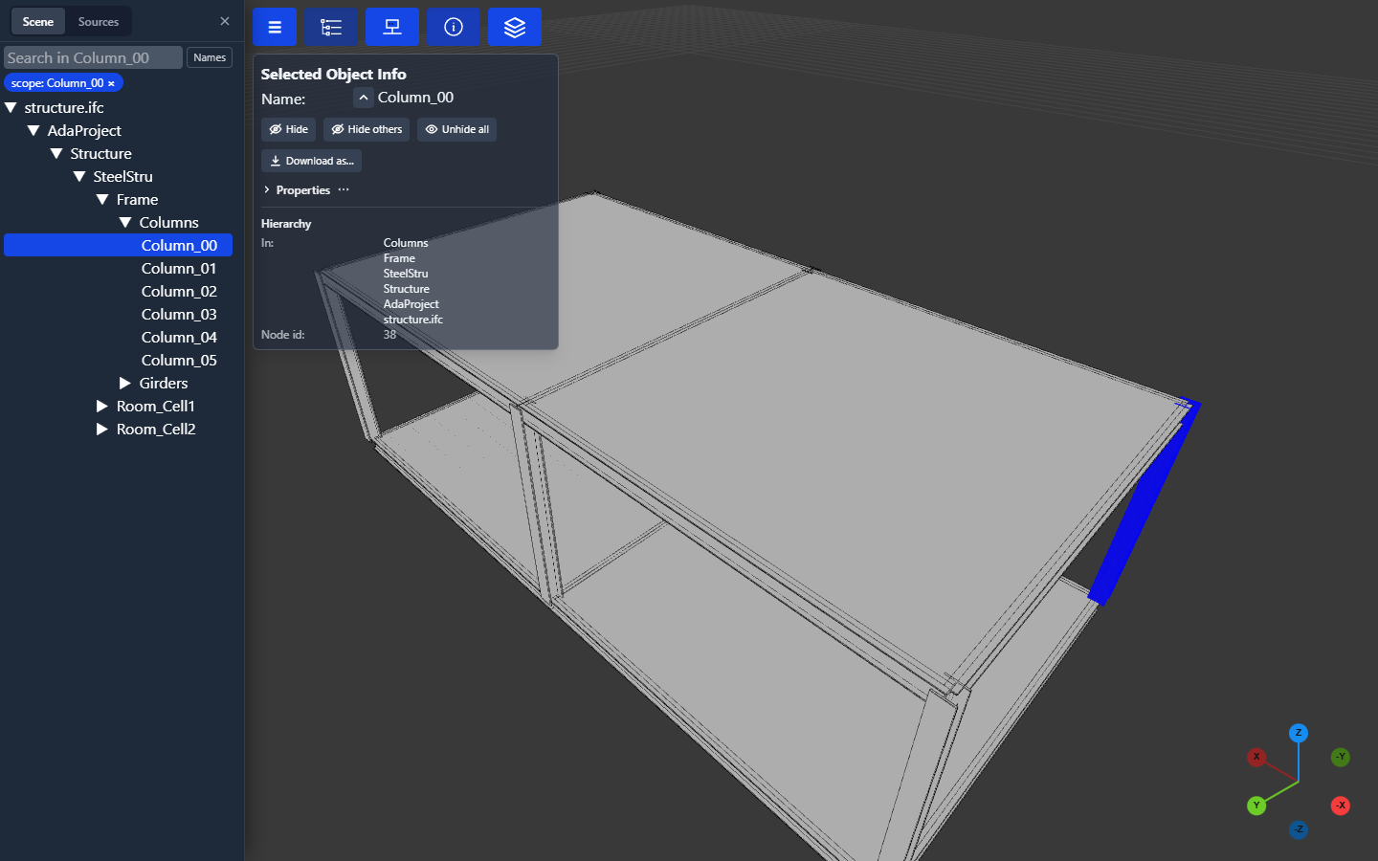Viewport: 1378px width, 861px height.
Task: Select the Scene tab
Action: pyautogui.click(x=38, y=21)
